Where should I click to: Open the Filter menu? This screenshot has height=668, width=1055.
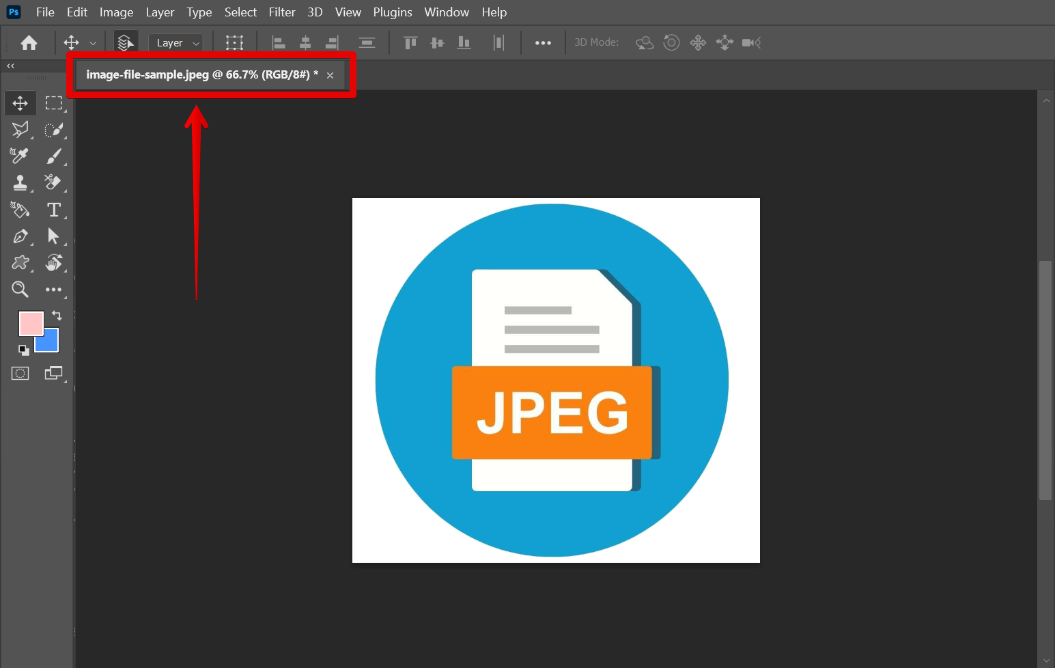(281, 12)
